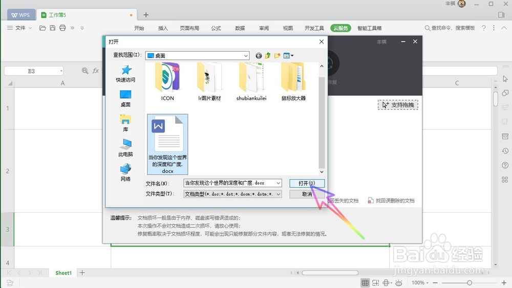Open the quick access toolbar customize dropdown

(82, 28)
